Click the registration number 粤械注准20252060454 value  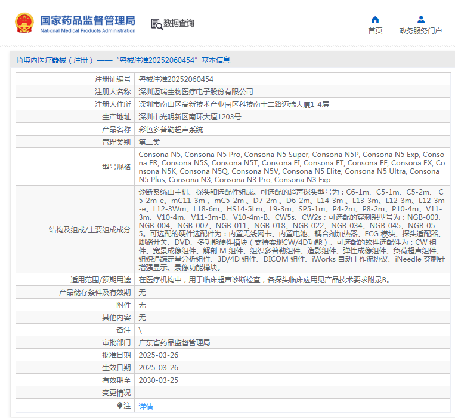(x=176, y=79)
